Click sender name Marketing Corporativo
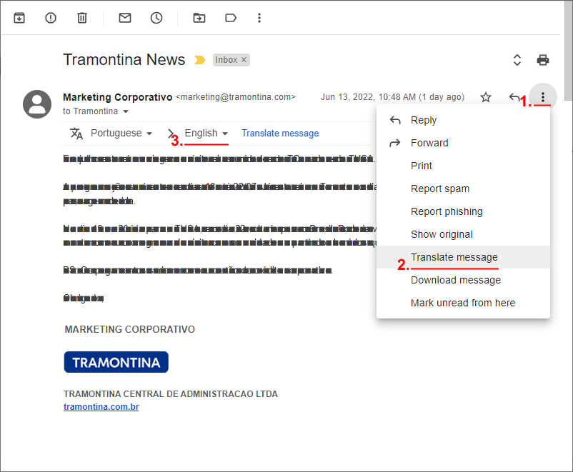The width and height of the screenshot is (573, 472). coord(118,97)
